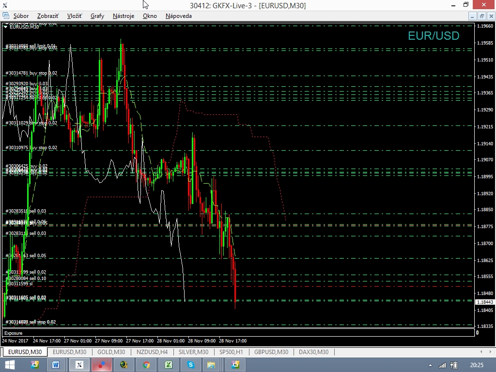The height and width of the screenshot is (372, 496).
Task: Click the 1.19660 price scale value
Action: (485, 26)
